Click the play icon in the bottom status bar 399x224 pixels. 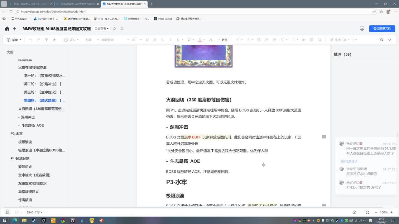pyautogui.click(x=354, y=212)
